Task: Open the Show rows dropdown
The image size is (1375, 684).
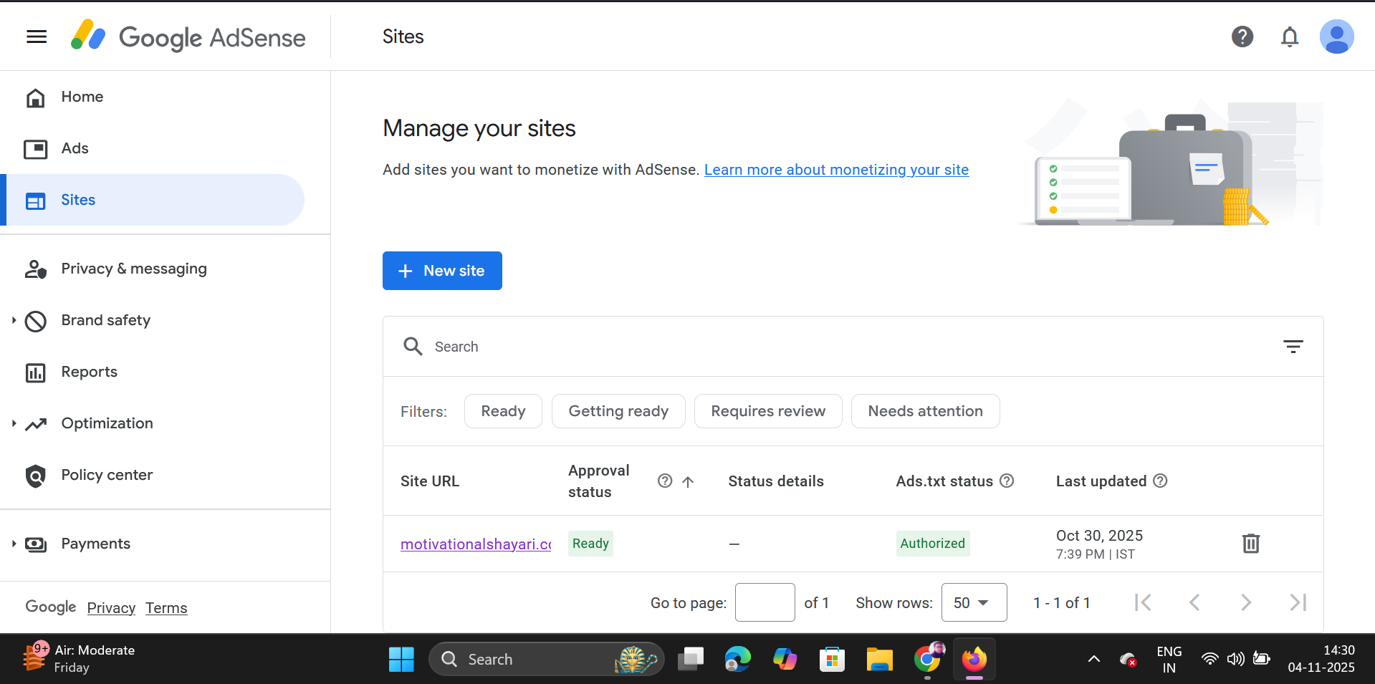Action: (x=973, y=602)
